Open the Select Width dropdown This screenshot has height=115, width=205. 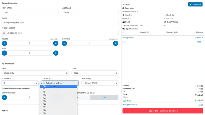[100, 83]
